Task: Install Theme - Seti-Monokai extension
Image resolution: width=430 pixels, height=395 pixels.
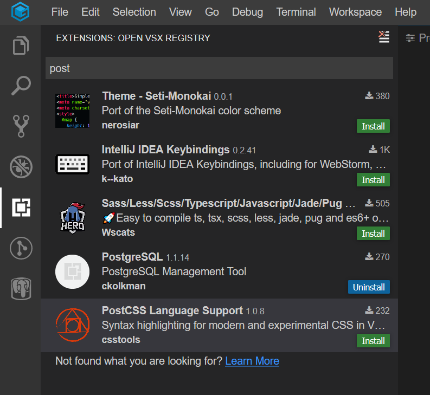Action: [373, 126]
